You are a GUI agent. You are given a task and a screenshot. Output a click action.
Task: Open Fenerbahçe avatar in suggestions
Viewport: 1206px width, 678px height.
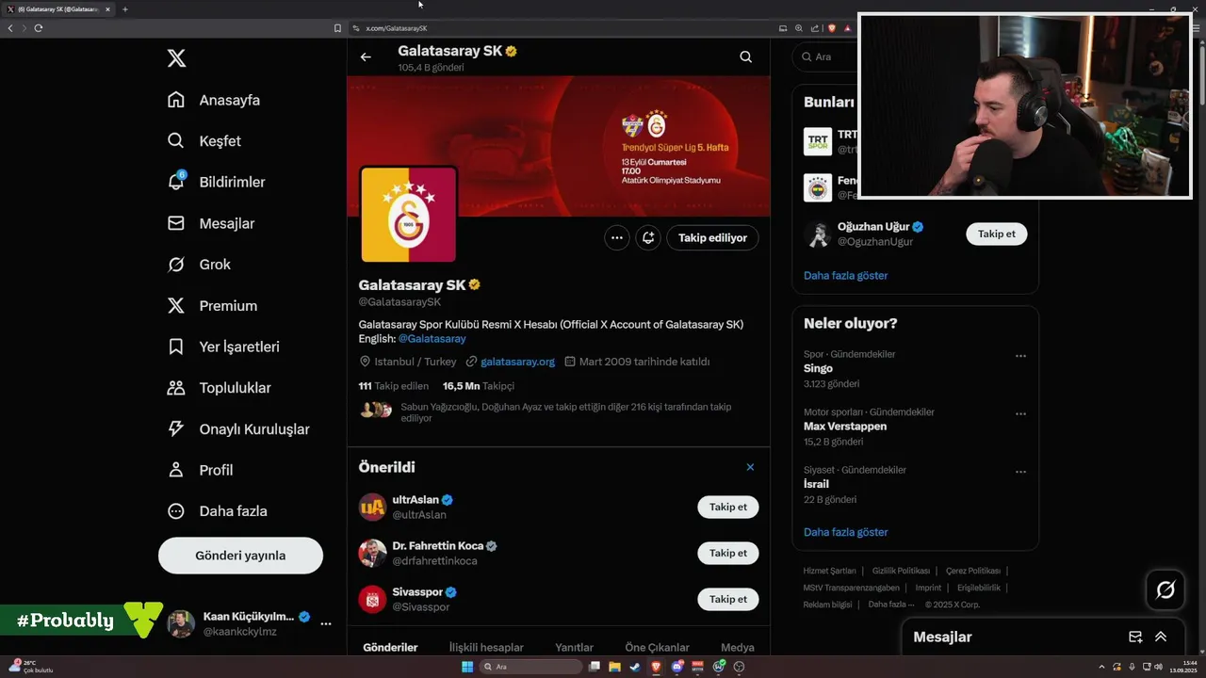point(818,187)
